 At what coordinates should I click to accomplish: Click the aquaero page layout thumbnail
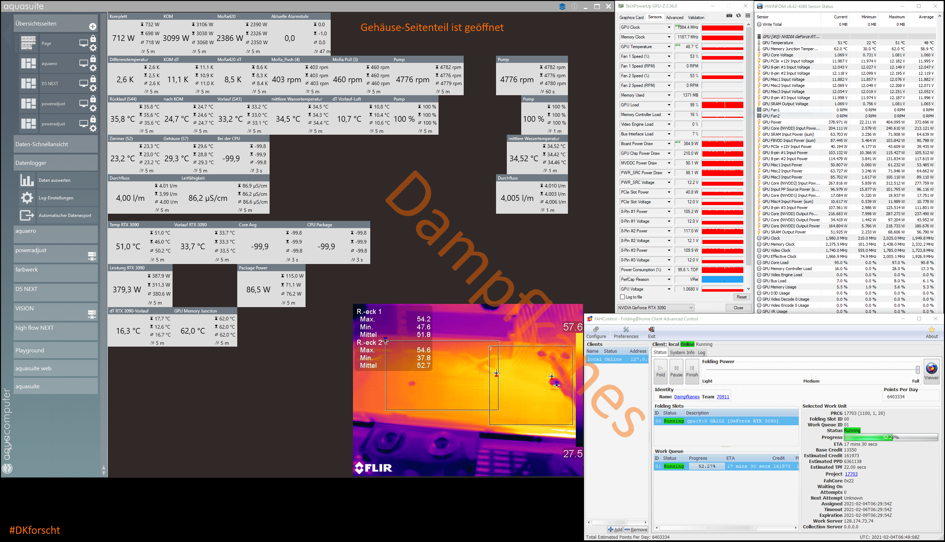coord(28,63)
